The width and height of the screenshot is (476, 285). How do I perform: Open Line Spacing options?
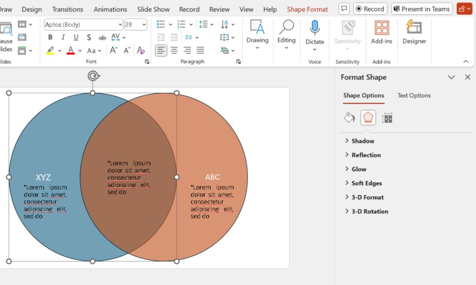[x=206, y=24]
